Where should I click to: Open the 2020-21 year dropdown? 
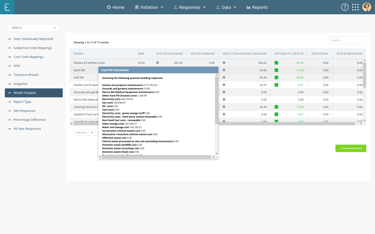pyautogui.click(x=34, y=28)
